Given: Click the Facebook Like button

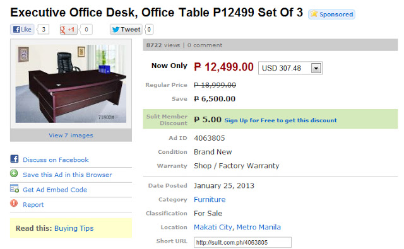Looking at the screenshot, I should [x=22, y=30].
